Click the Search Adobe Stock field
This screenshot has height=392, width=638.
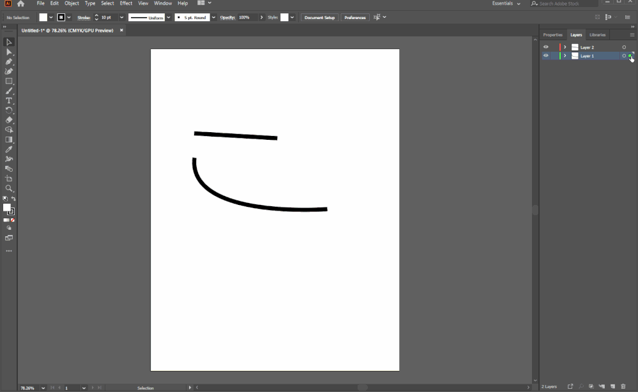tap(563, 3)
